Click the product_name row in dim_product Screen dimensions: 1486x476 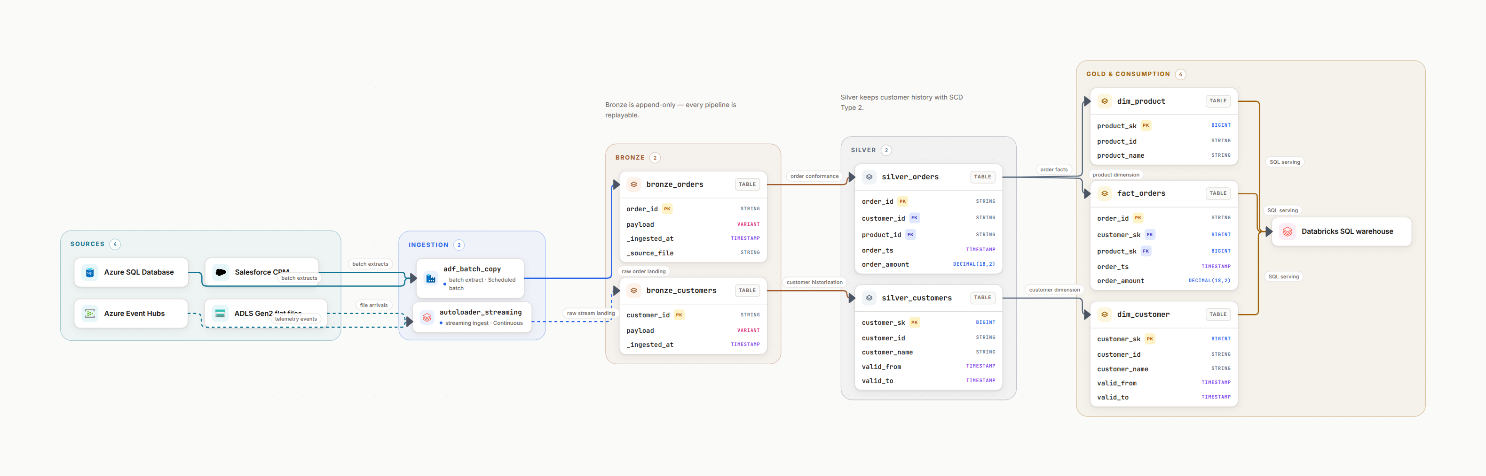click(x=1163, y=155)
